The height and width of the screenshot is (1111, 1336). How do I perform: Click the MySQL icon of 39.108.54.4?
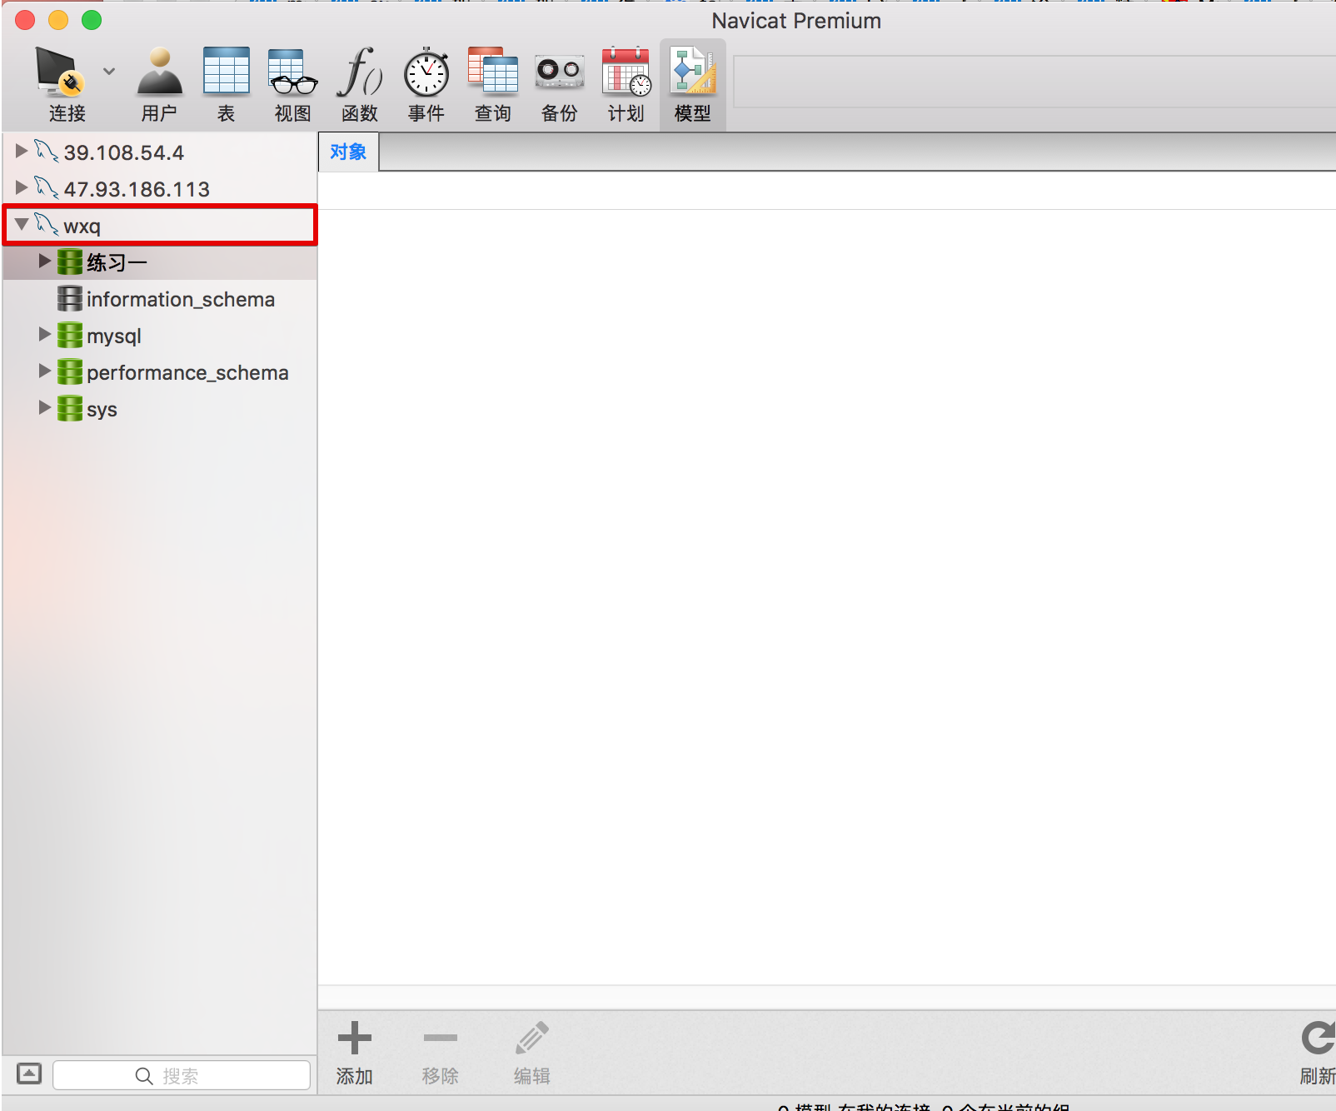pos(47,152)
